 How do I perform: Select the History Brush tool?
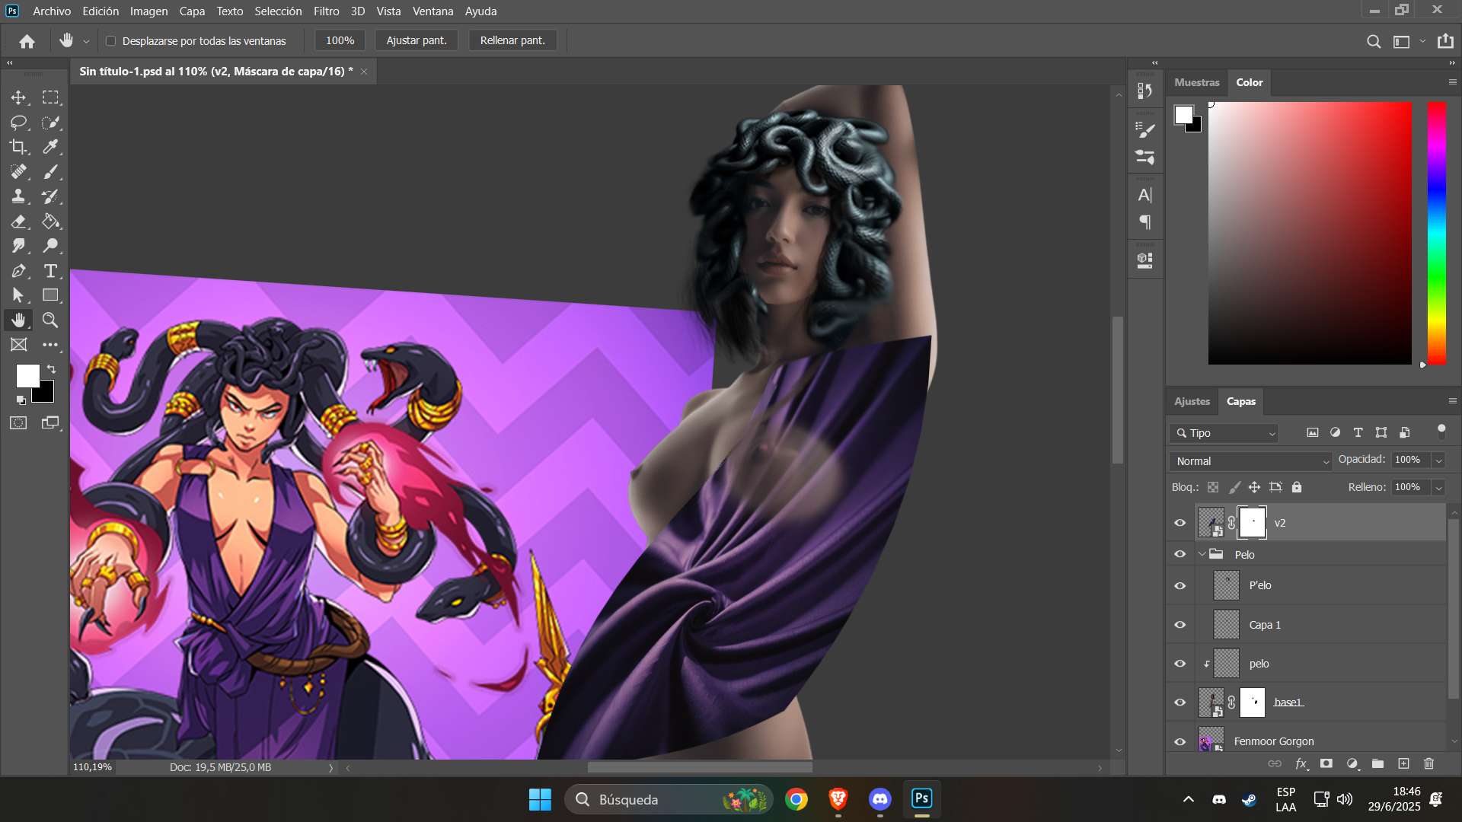[50, 196]
